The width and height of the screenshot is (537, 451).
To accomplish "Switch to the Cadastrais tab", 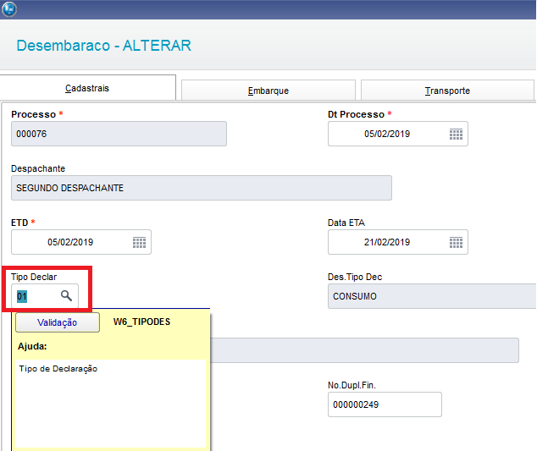I will point(87,88).
